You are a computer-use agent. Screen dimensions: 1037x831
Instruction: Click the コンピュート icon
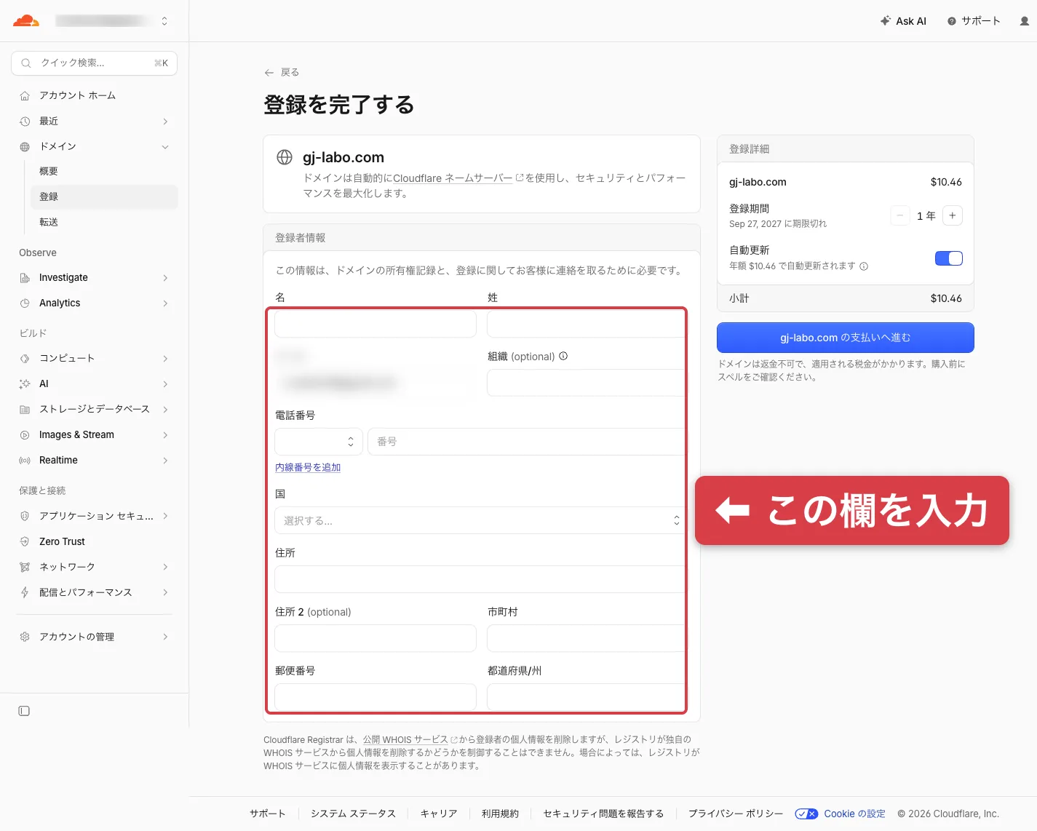point(25,358)
